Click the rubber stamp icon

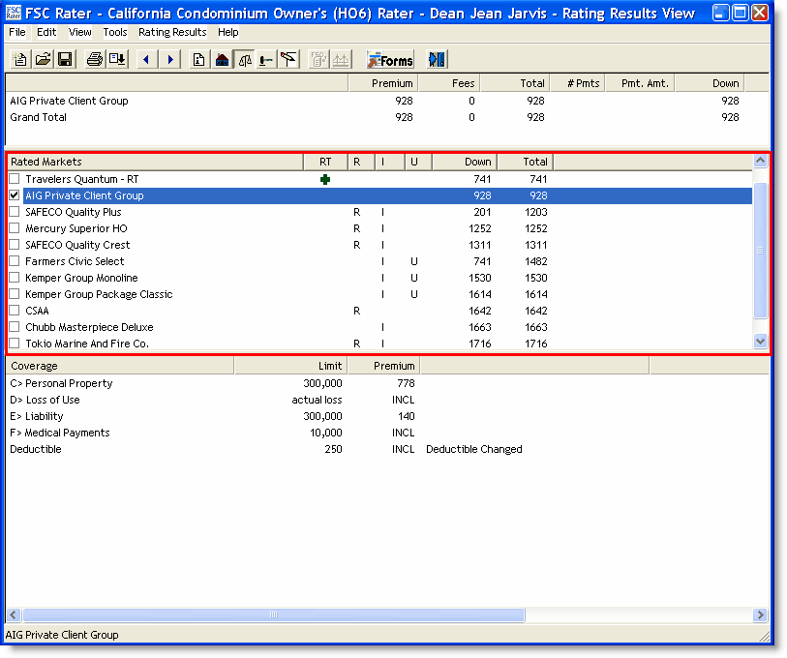[266, 60]
